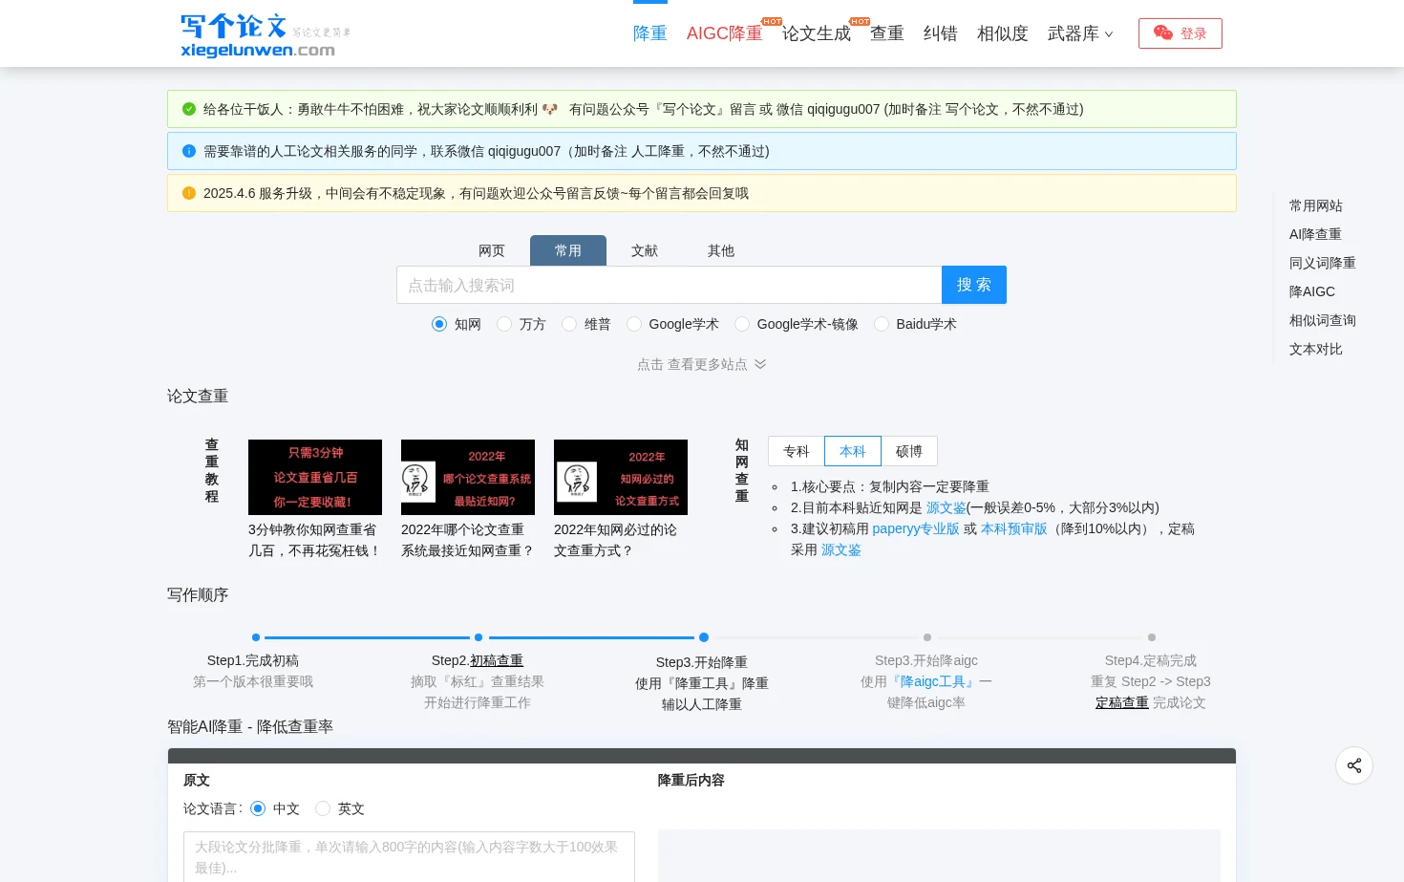
Task: Open 相似度 in the top navigation
Action: click(x=1003, y=33)
